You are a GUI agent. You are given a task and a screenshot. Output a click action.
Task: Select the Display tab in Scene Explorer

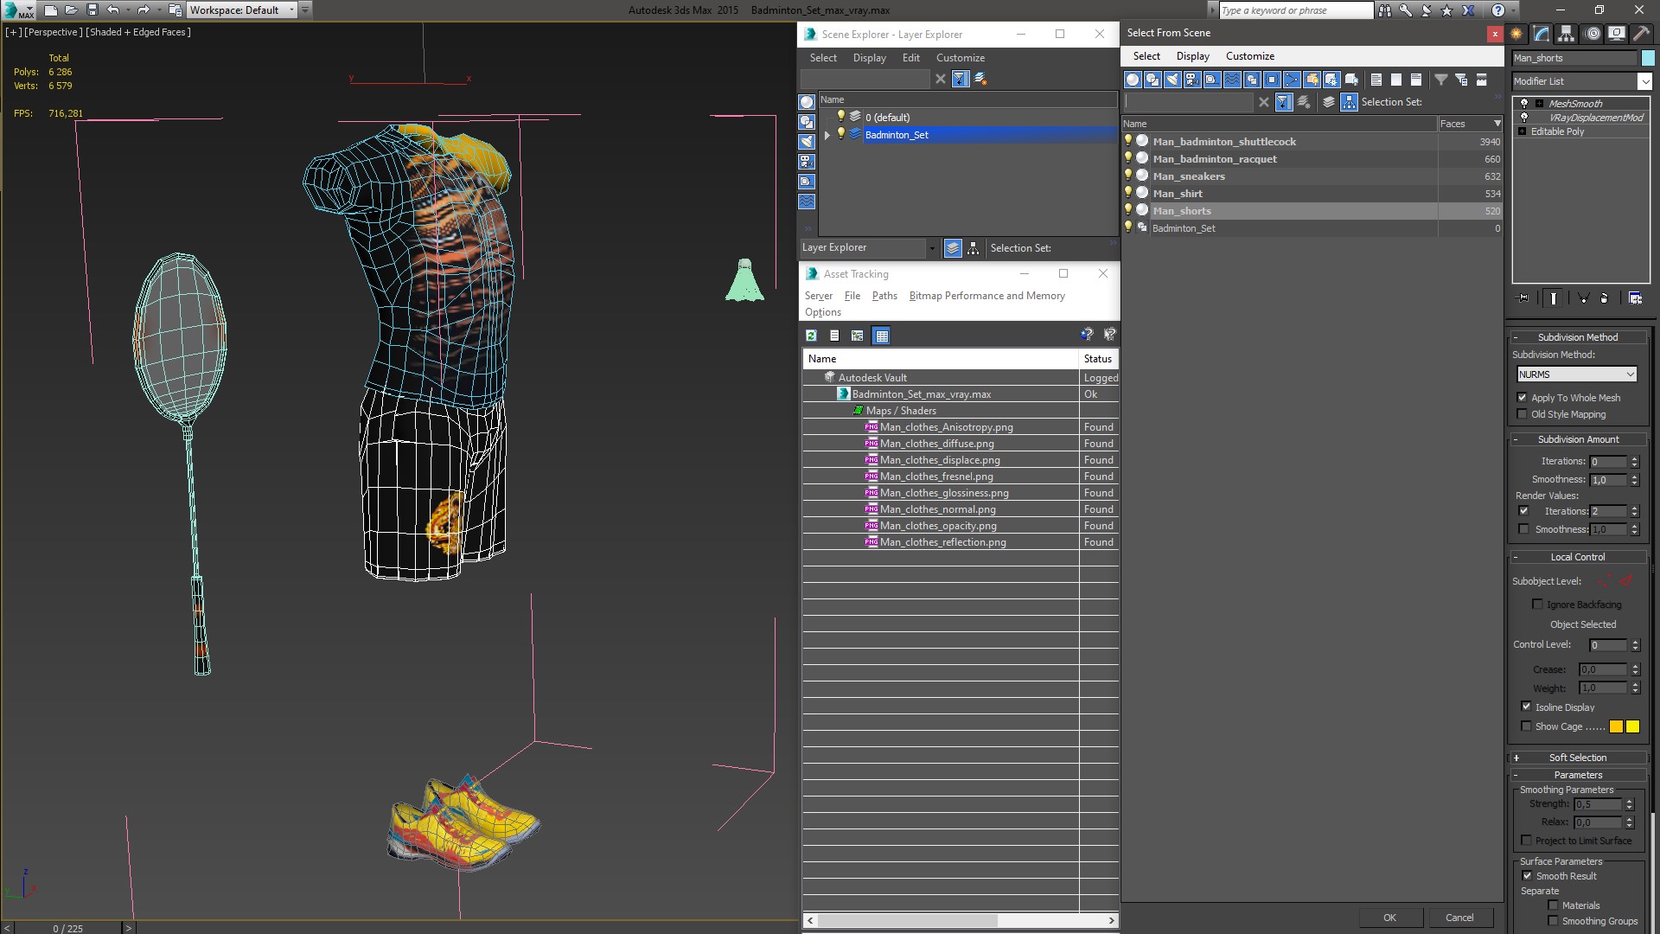[870, 58]
